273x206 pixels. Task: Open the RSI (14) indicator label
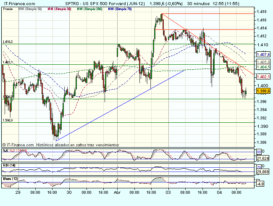pyautogui.click(x=9, y=165)
